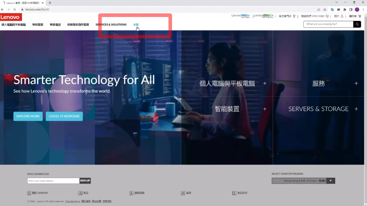Click the SIGN UP button

point(85,181)
